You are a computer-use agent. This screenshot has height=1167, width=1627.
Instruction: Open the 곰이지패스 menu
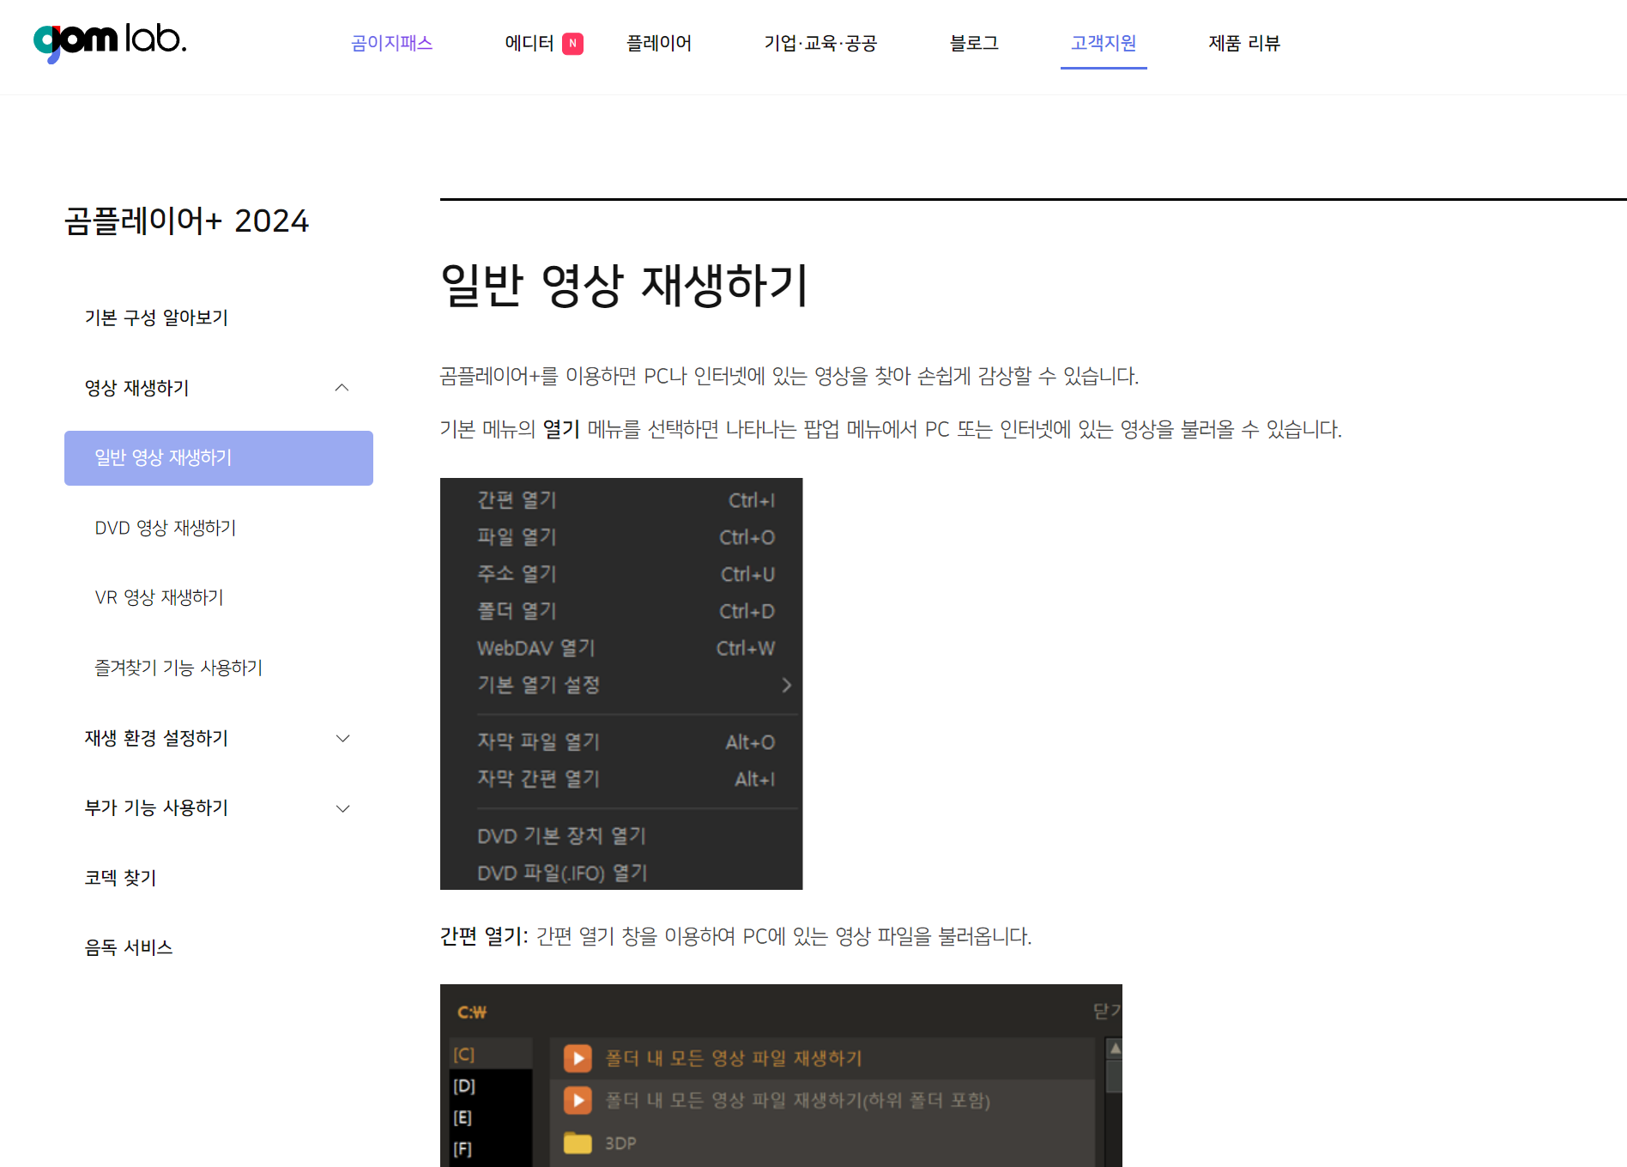(x=392, y=43)
